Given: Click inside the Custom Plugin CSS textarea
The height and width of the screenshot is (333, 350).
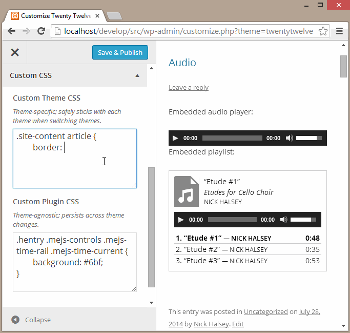Looking at the screenshot, I should click(x=75, y=262).
